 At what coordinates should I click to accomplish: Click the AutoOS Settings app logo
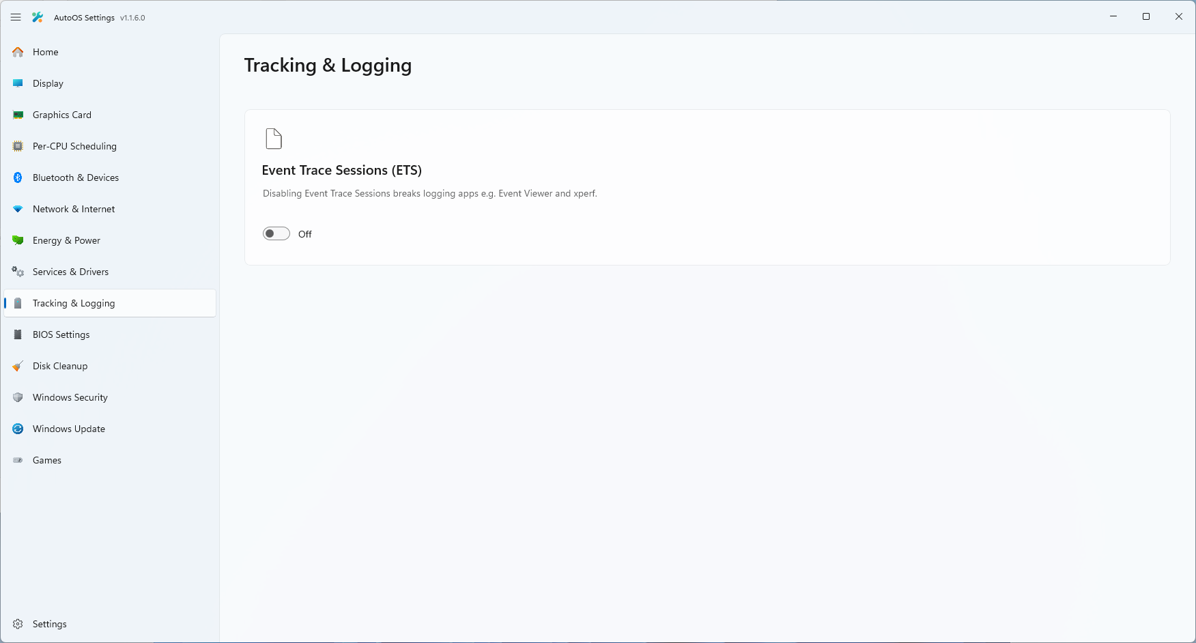38,17
